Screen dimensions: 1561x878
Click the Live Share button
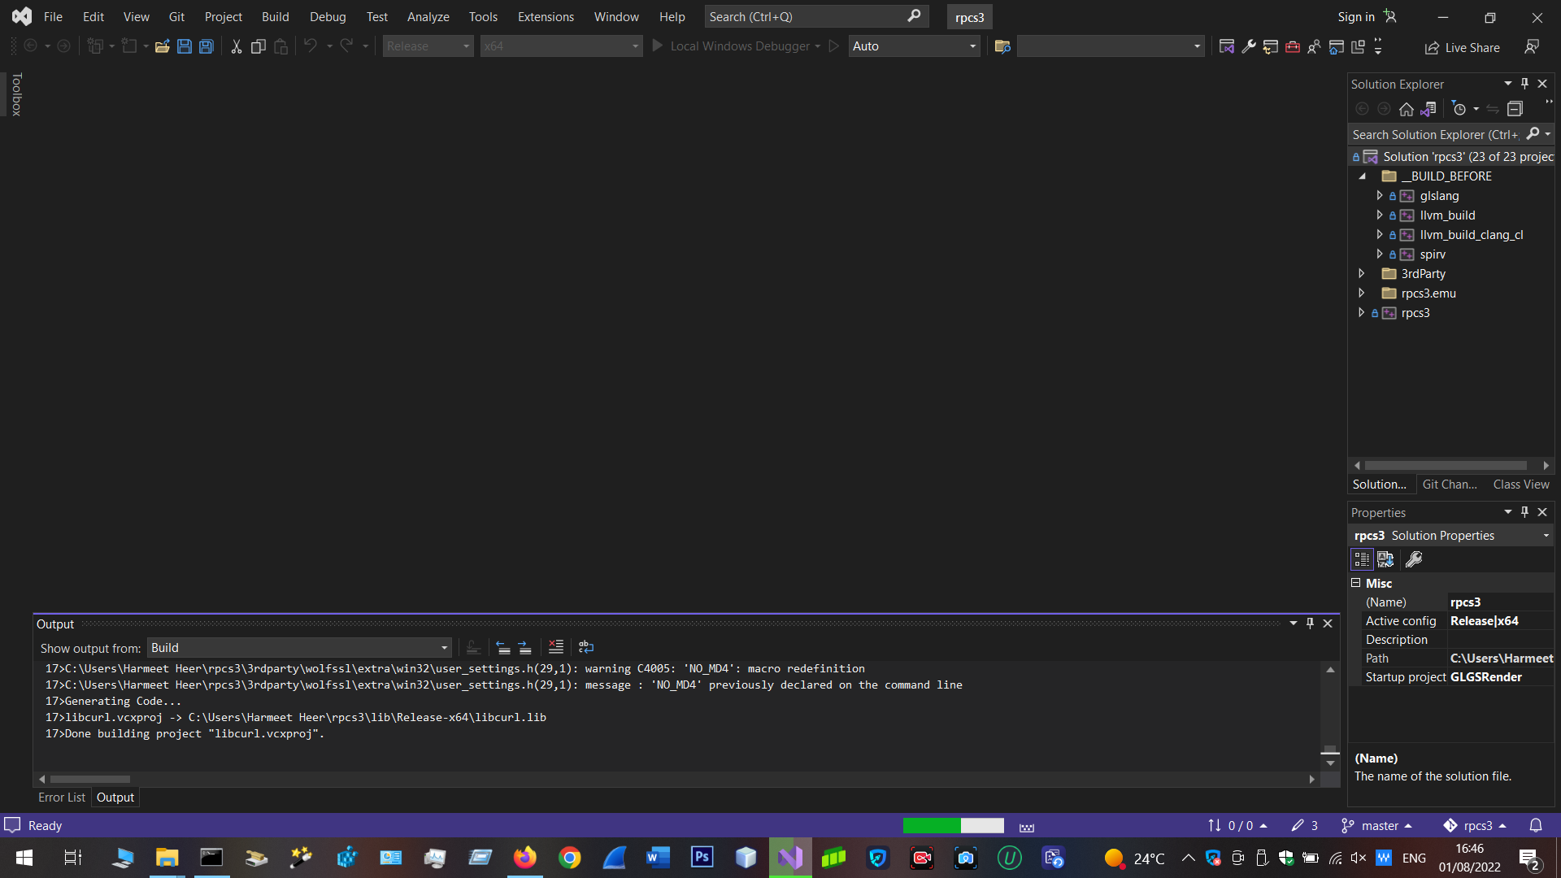tap(1463, 47)
